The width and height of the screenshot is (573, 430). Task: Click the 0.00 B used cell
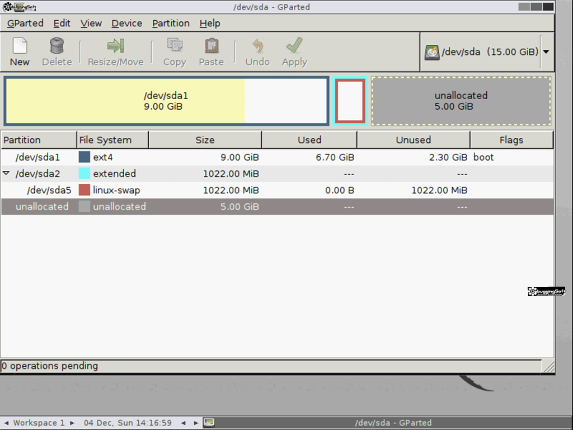click(x=340, y=190)
